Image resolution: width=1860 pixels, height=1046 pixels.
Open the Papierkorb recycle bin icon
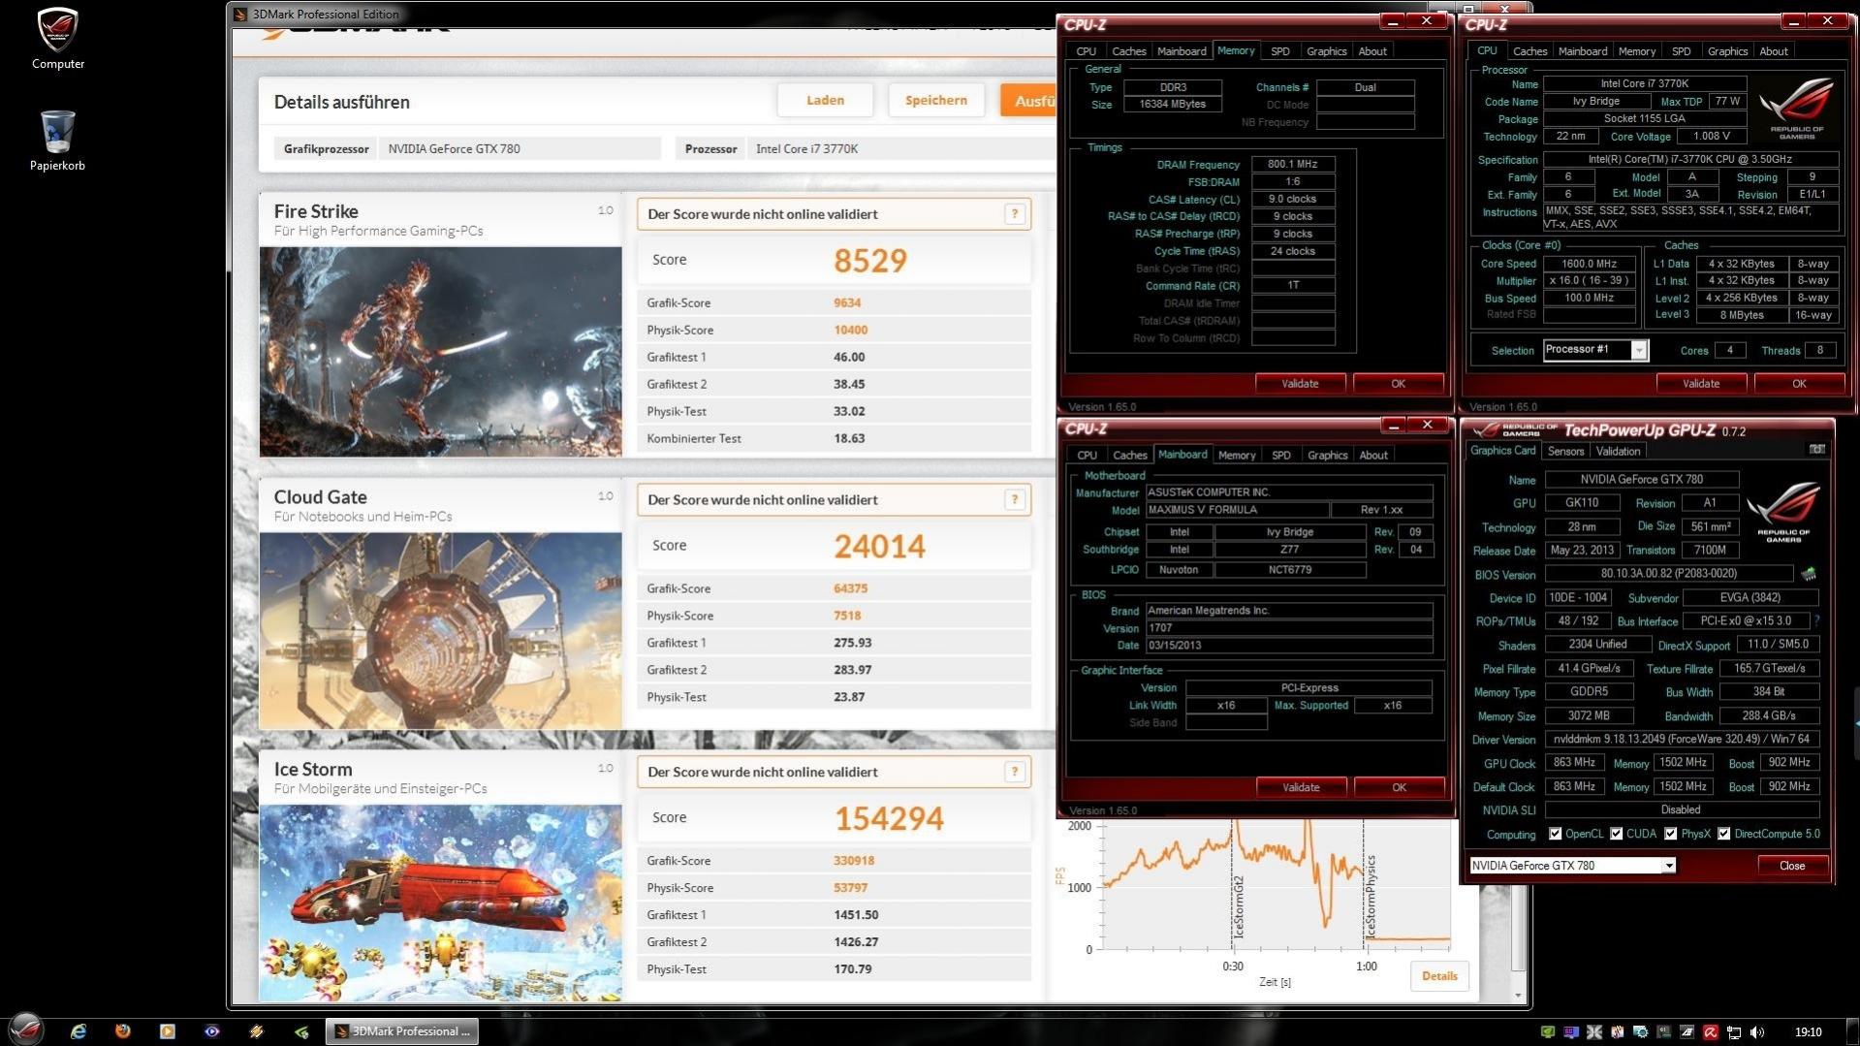pyautogui.click(x=57, y=141)
